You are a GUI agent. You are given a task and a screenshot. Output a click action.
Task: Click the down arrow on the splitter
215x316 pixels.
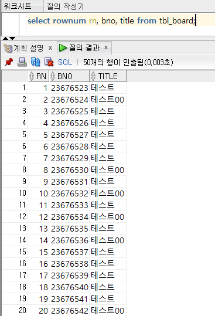[x=12, y=38]
